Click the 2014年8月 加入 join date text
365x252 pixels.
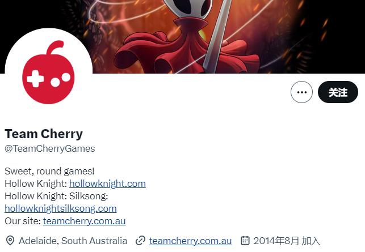(x=287, y=241)
